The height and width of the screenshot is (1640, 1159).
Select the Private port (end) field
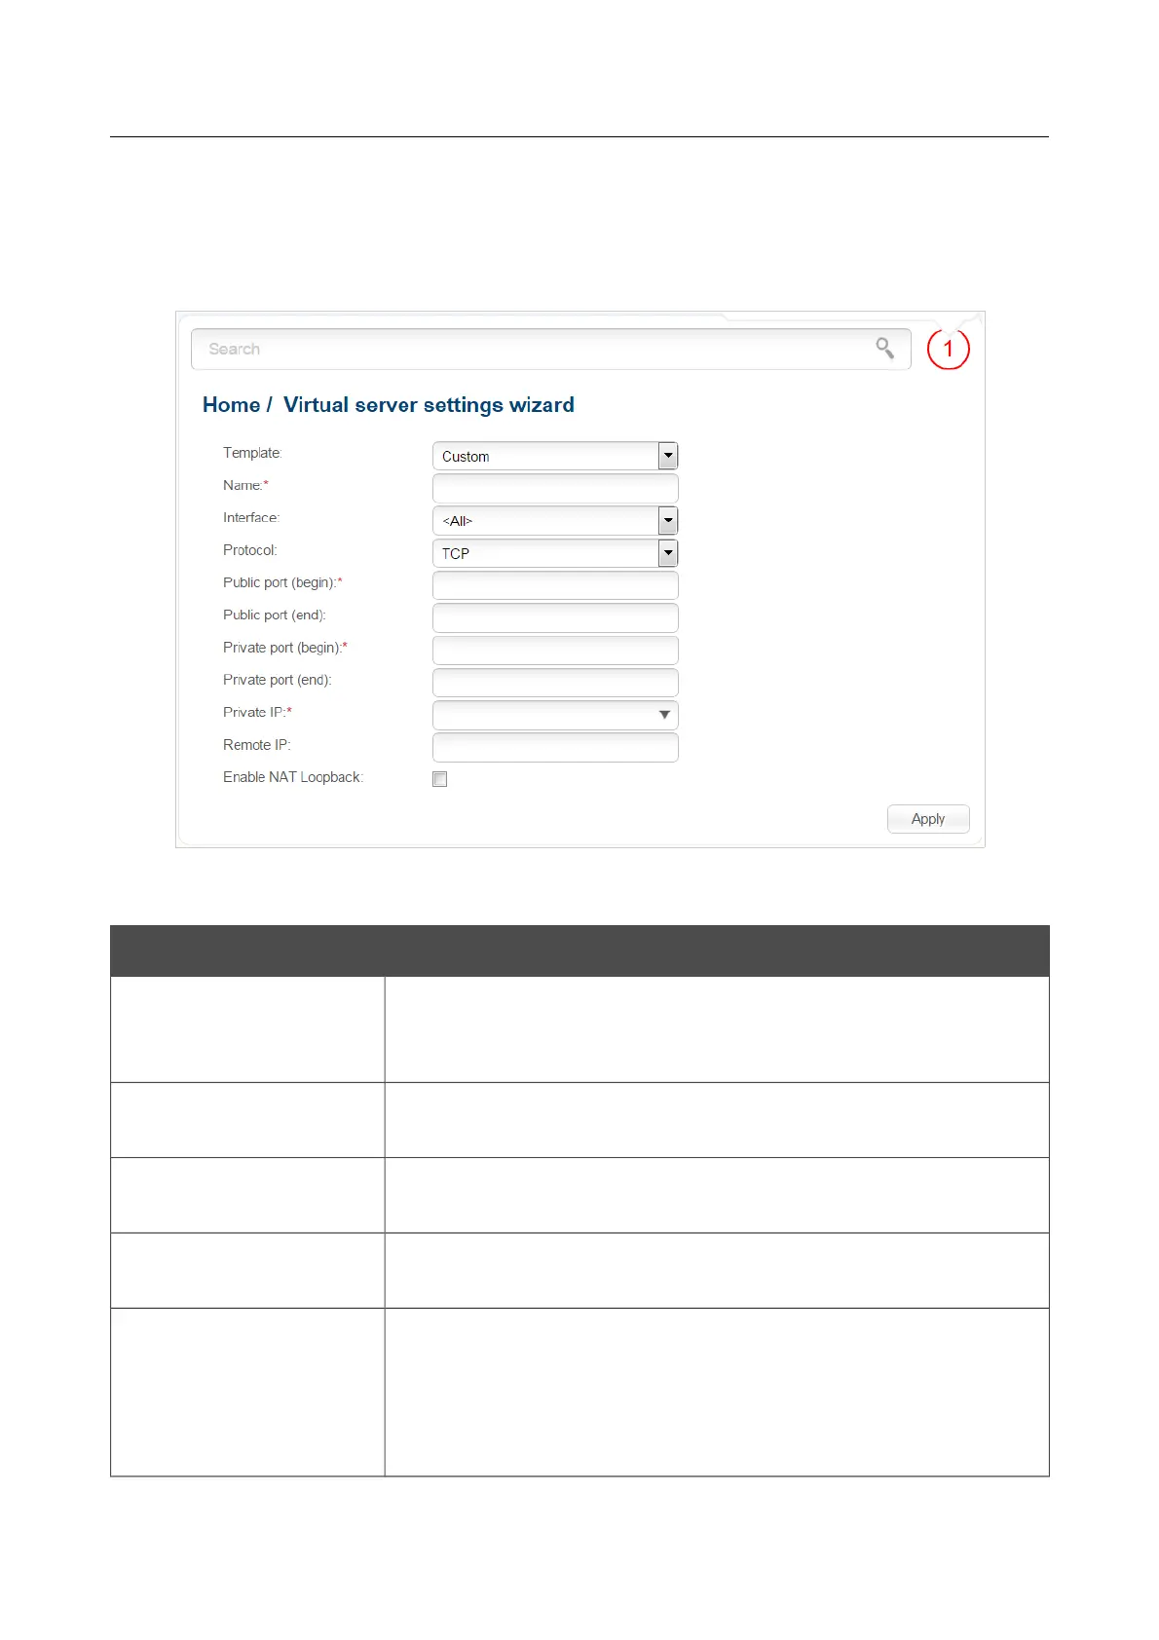tap(555, 683)
